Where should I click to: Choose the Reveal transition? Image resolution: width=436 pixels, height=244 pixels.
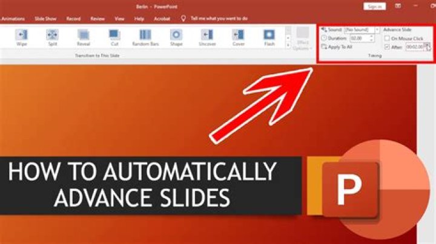pos(84,37)
